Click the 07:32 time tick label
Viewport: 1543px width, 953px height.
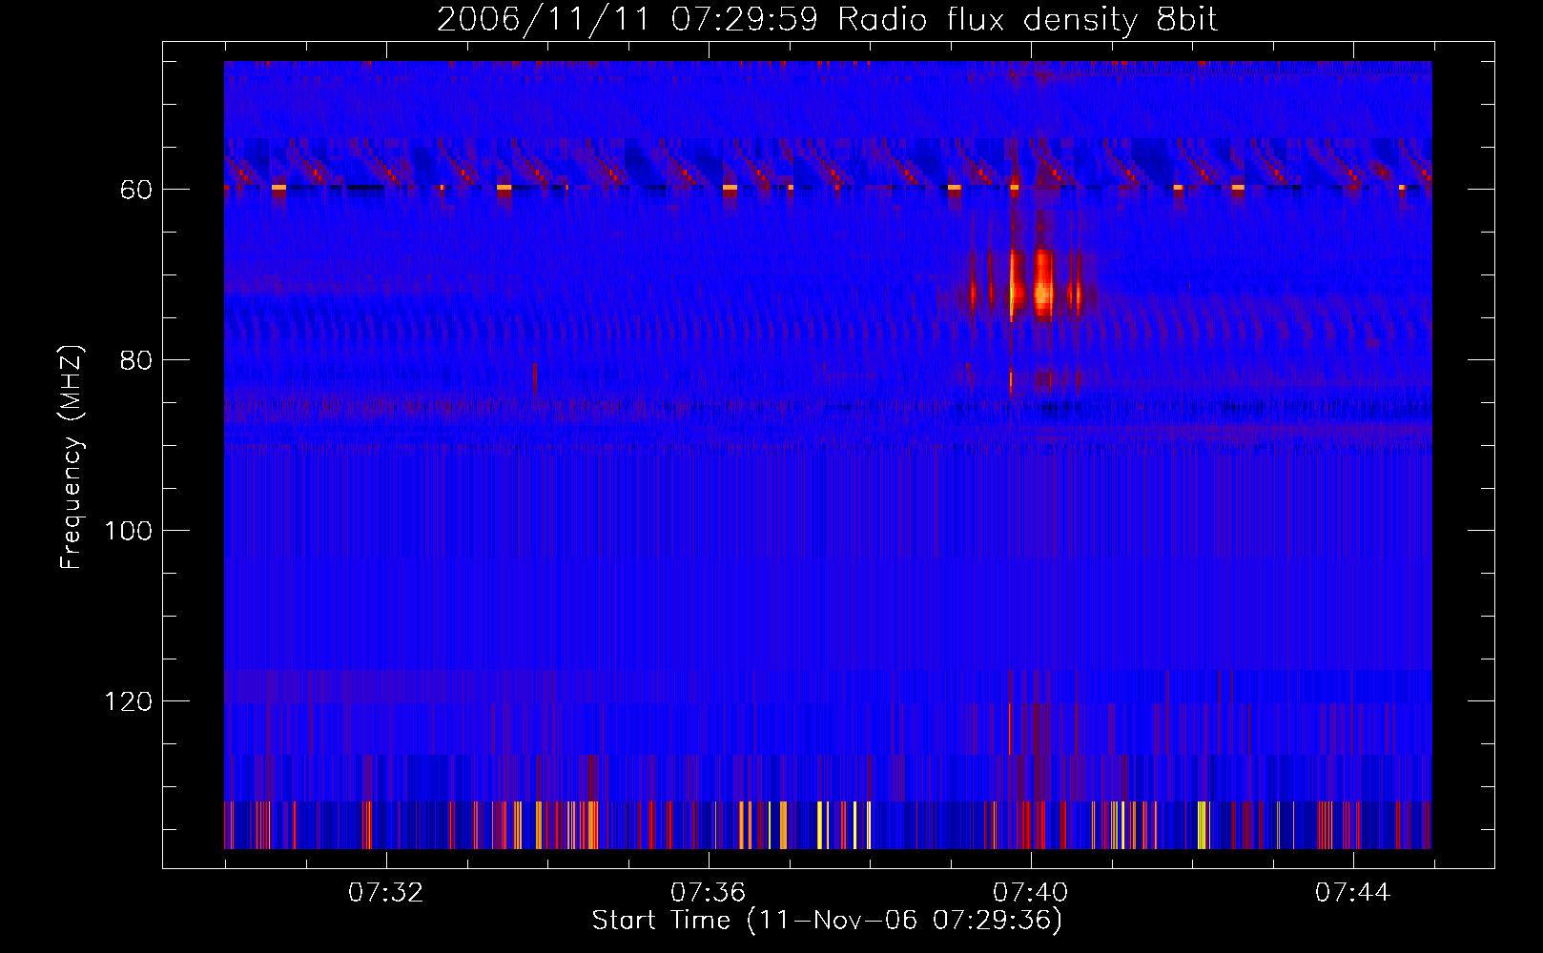click(x=385, y=893)
